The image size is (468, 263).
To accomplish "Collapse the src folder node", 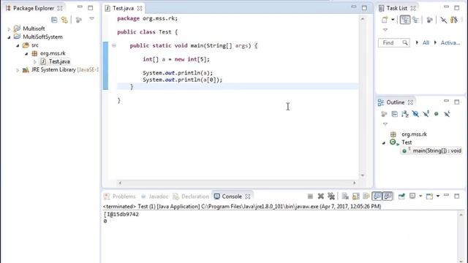I will (18, 45).
